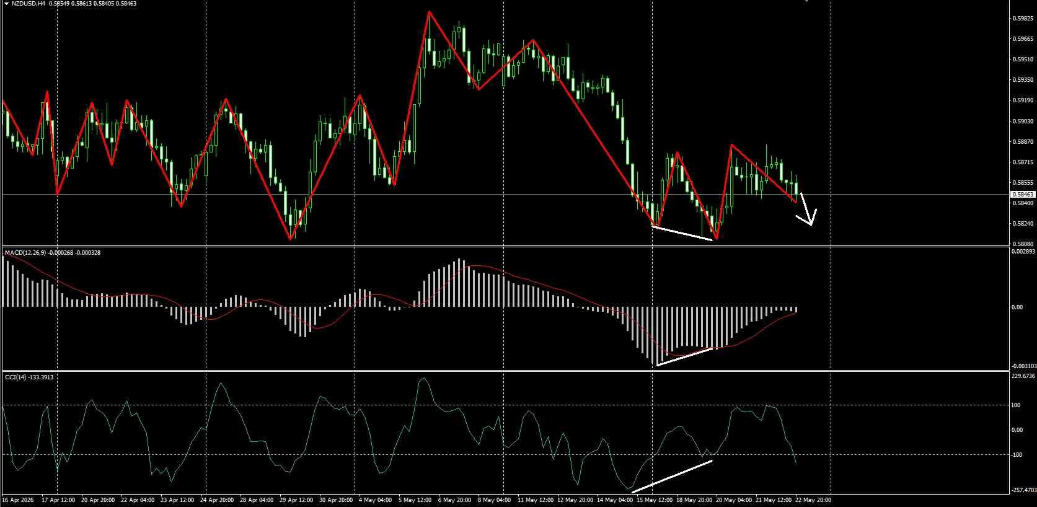Click the 0.59030 price axis label

[1023, 121]
